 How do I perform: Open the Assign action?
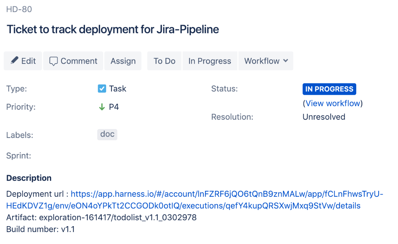tap(123, 61)
